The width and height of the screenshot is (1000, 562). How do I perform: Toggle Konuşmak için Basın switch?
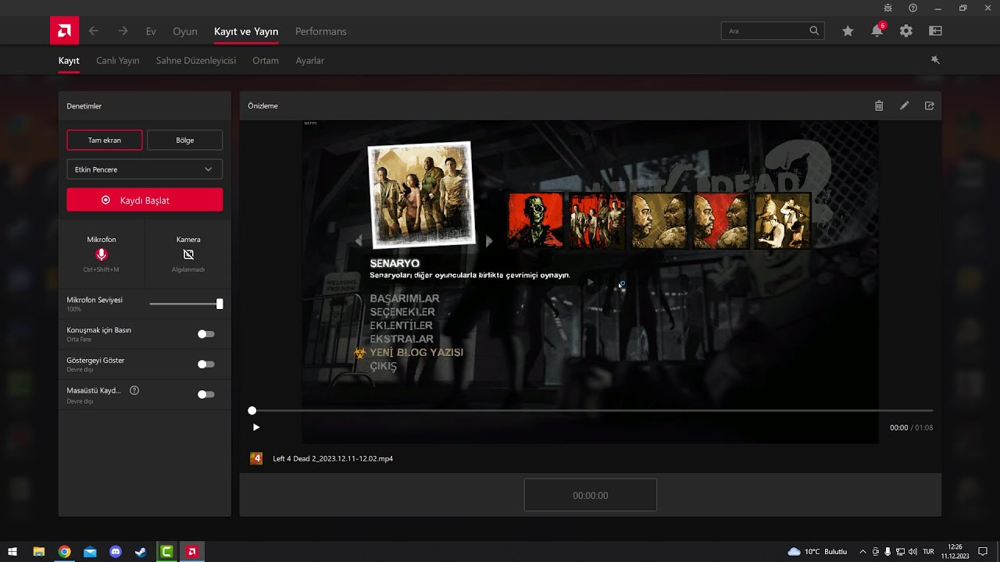click(205, 334)
